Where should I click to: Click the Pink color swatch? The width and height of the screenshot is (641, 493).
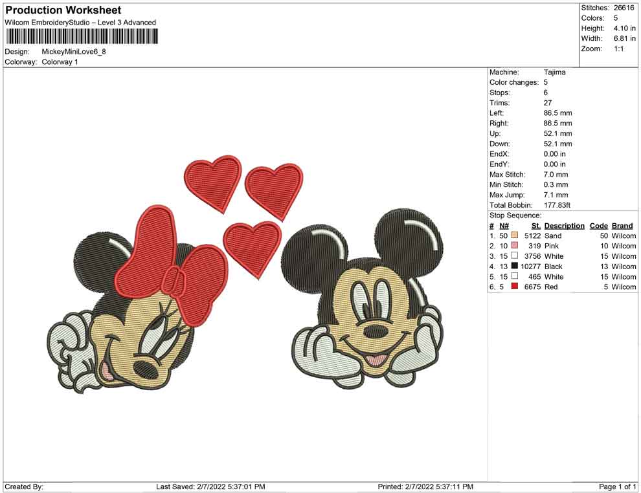(x=515, y=245)
